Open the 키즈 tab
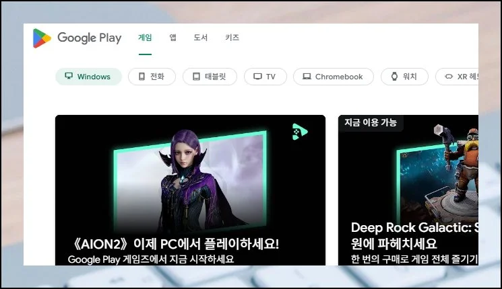 (x=232, y=38)
